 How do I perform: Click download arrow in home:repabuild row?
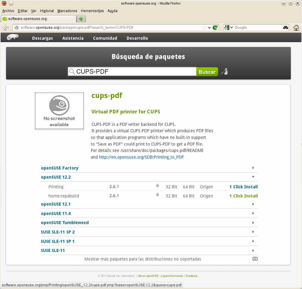click(x=157, y=195)
